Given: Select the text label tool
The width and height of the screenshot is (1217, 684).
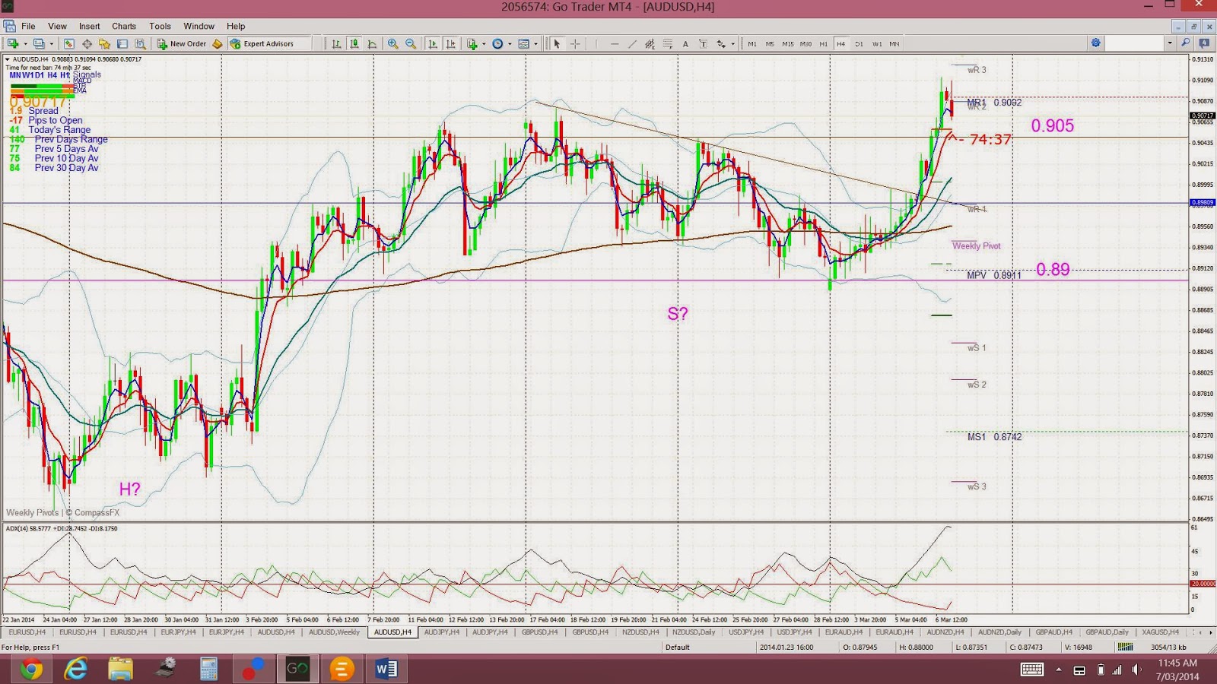Looking at the screenshot, I should 704,44.
